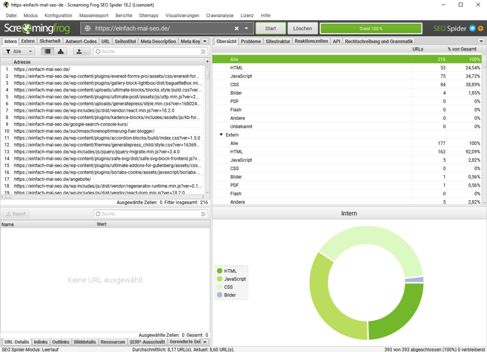Open the Probleme tab
This screenshot has width=487, height=352.
pyautogui.click(x=251, y=41)
